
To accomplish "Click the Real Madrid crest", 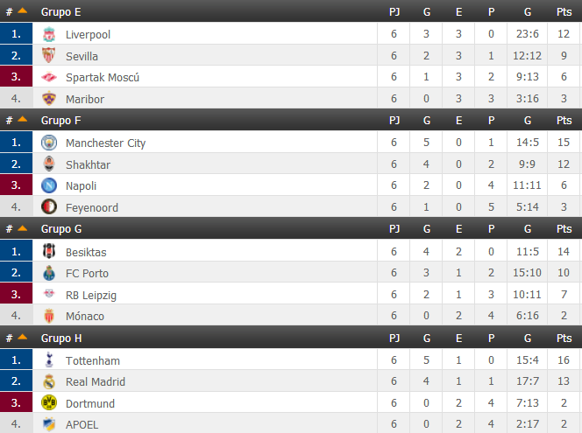I will coord(49,381).
